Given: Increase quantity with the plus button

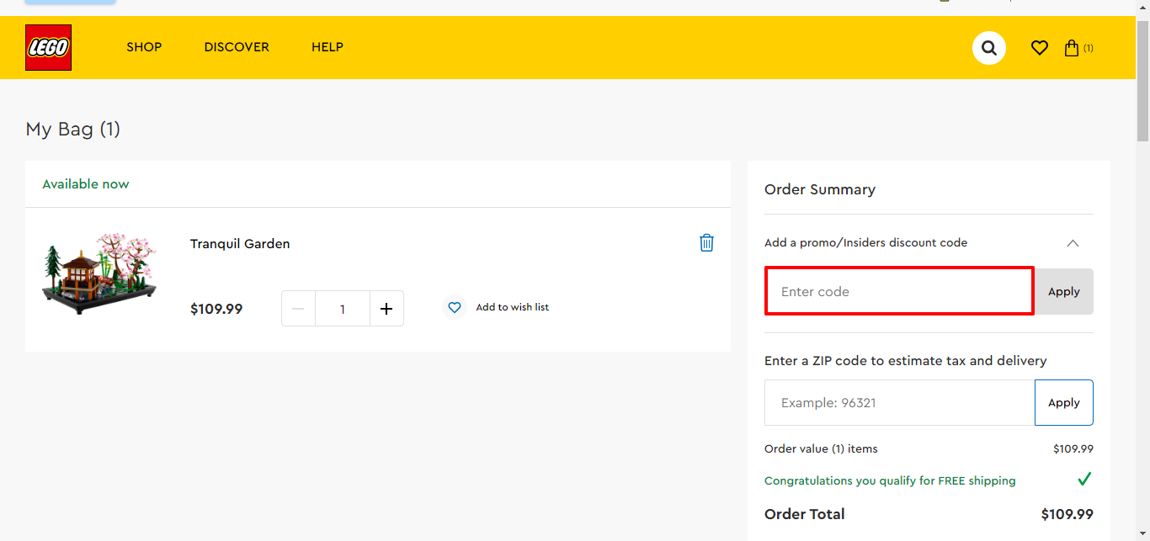Looking at the screenshot, I should (386, 309).
